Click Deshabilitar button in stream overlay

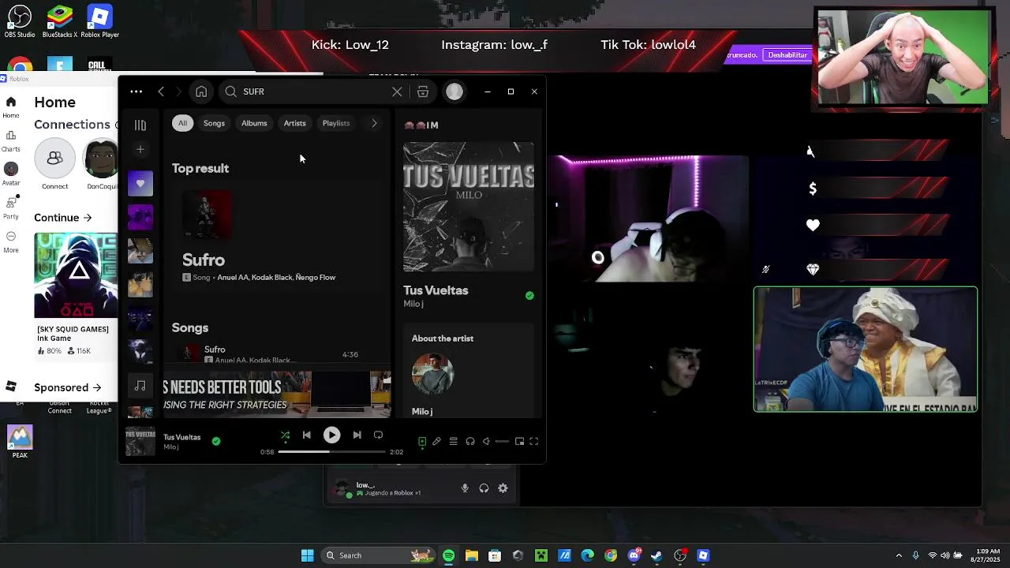787,55
